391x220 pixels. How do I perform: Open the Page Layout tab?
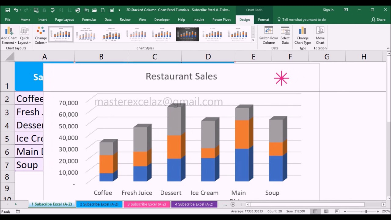(64, 20)
